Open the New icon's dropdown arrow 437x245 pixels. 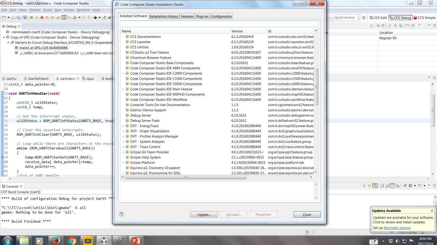pyautogui.click(x=9, y=17)
